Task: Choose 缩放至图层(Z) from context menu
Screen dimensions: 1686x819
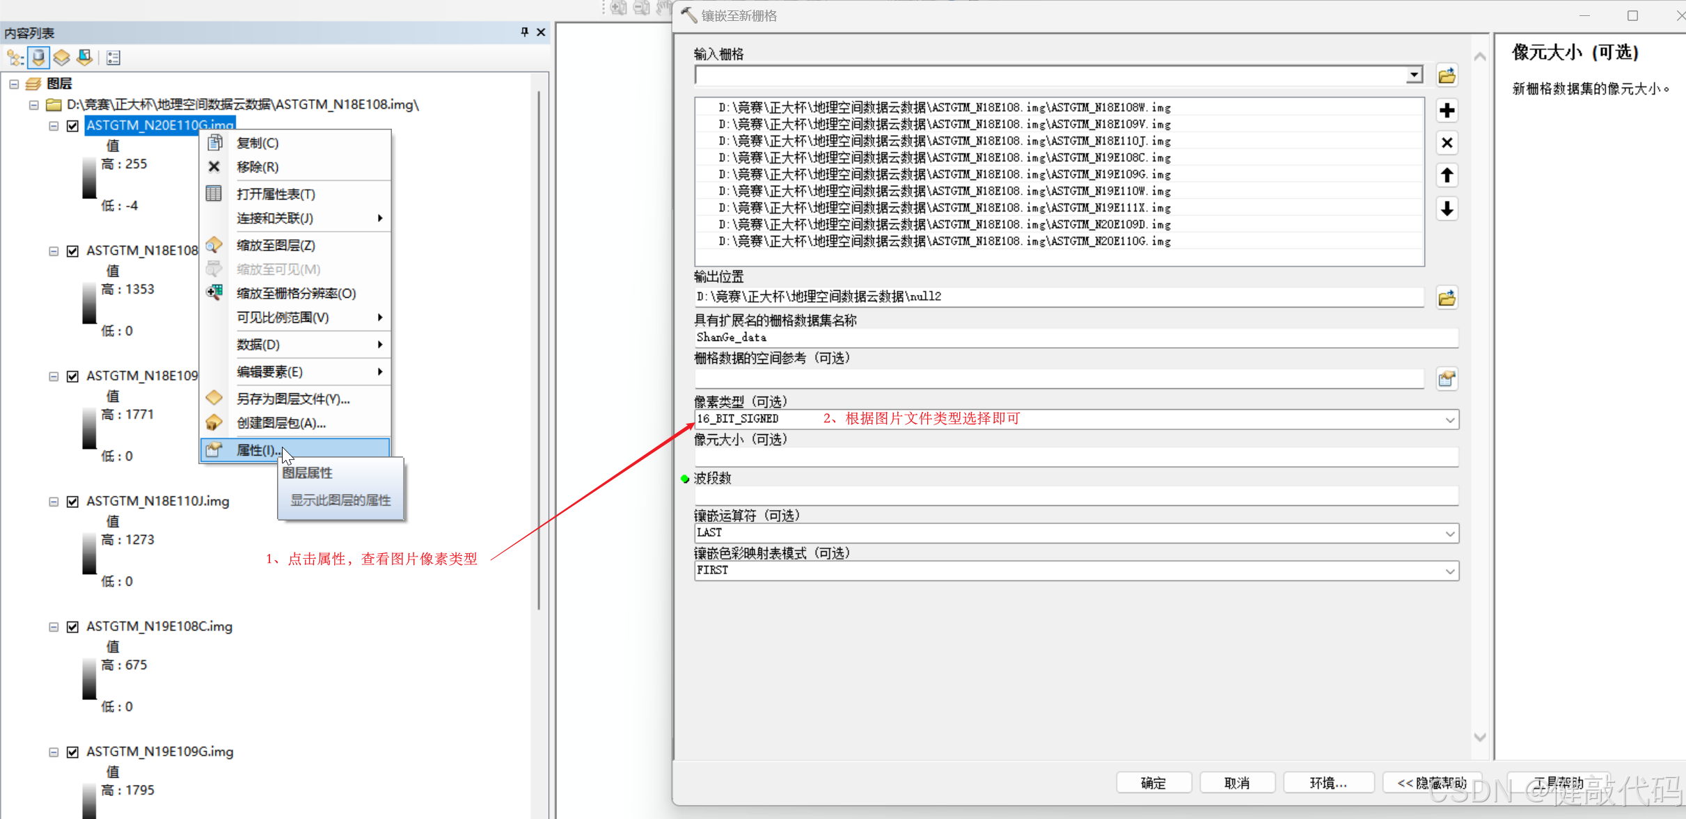Action: click(x=276, y=245)
